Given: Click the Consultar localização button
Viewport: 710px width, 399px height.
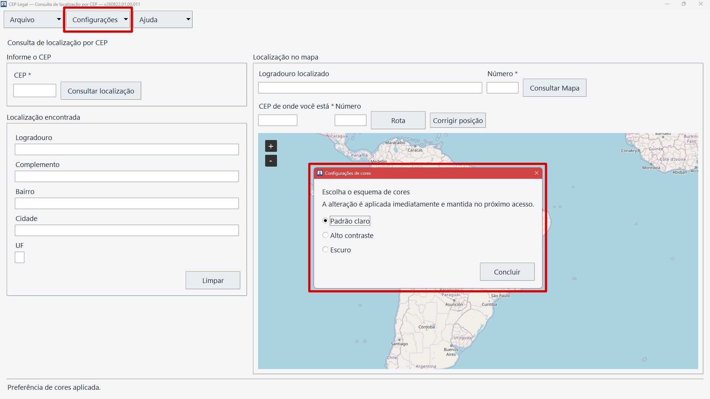Looking at the screenshot, I should point(101,91).
